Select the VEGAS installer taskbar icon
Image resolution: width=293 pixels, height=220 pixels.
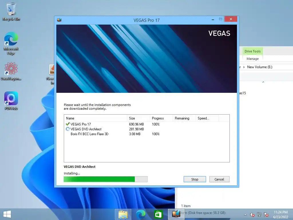[176, 214]
